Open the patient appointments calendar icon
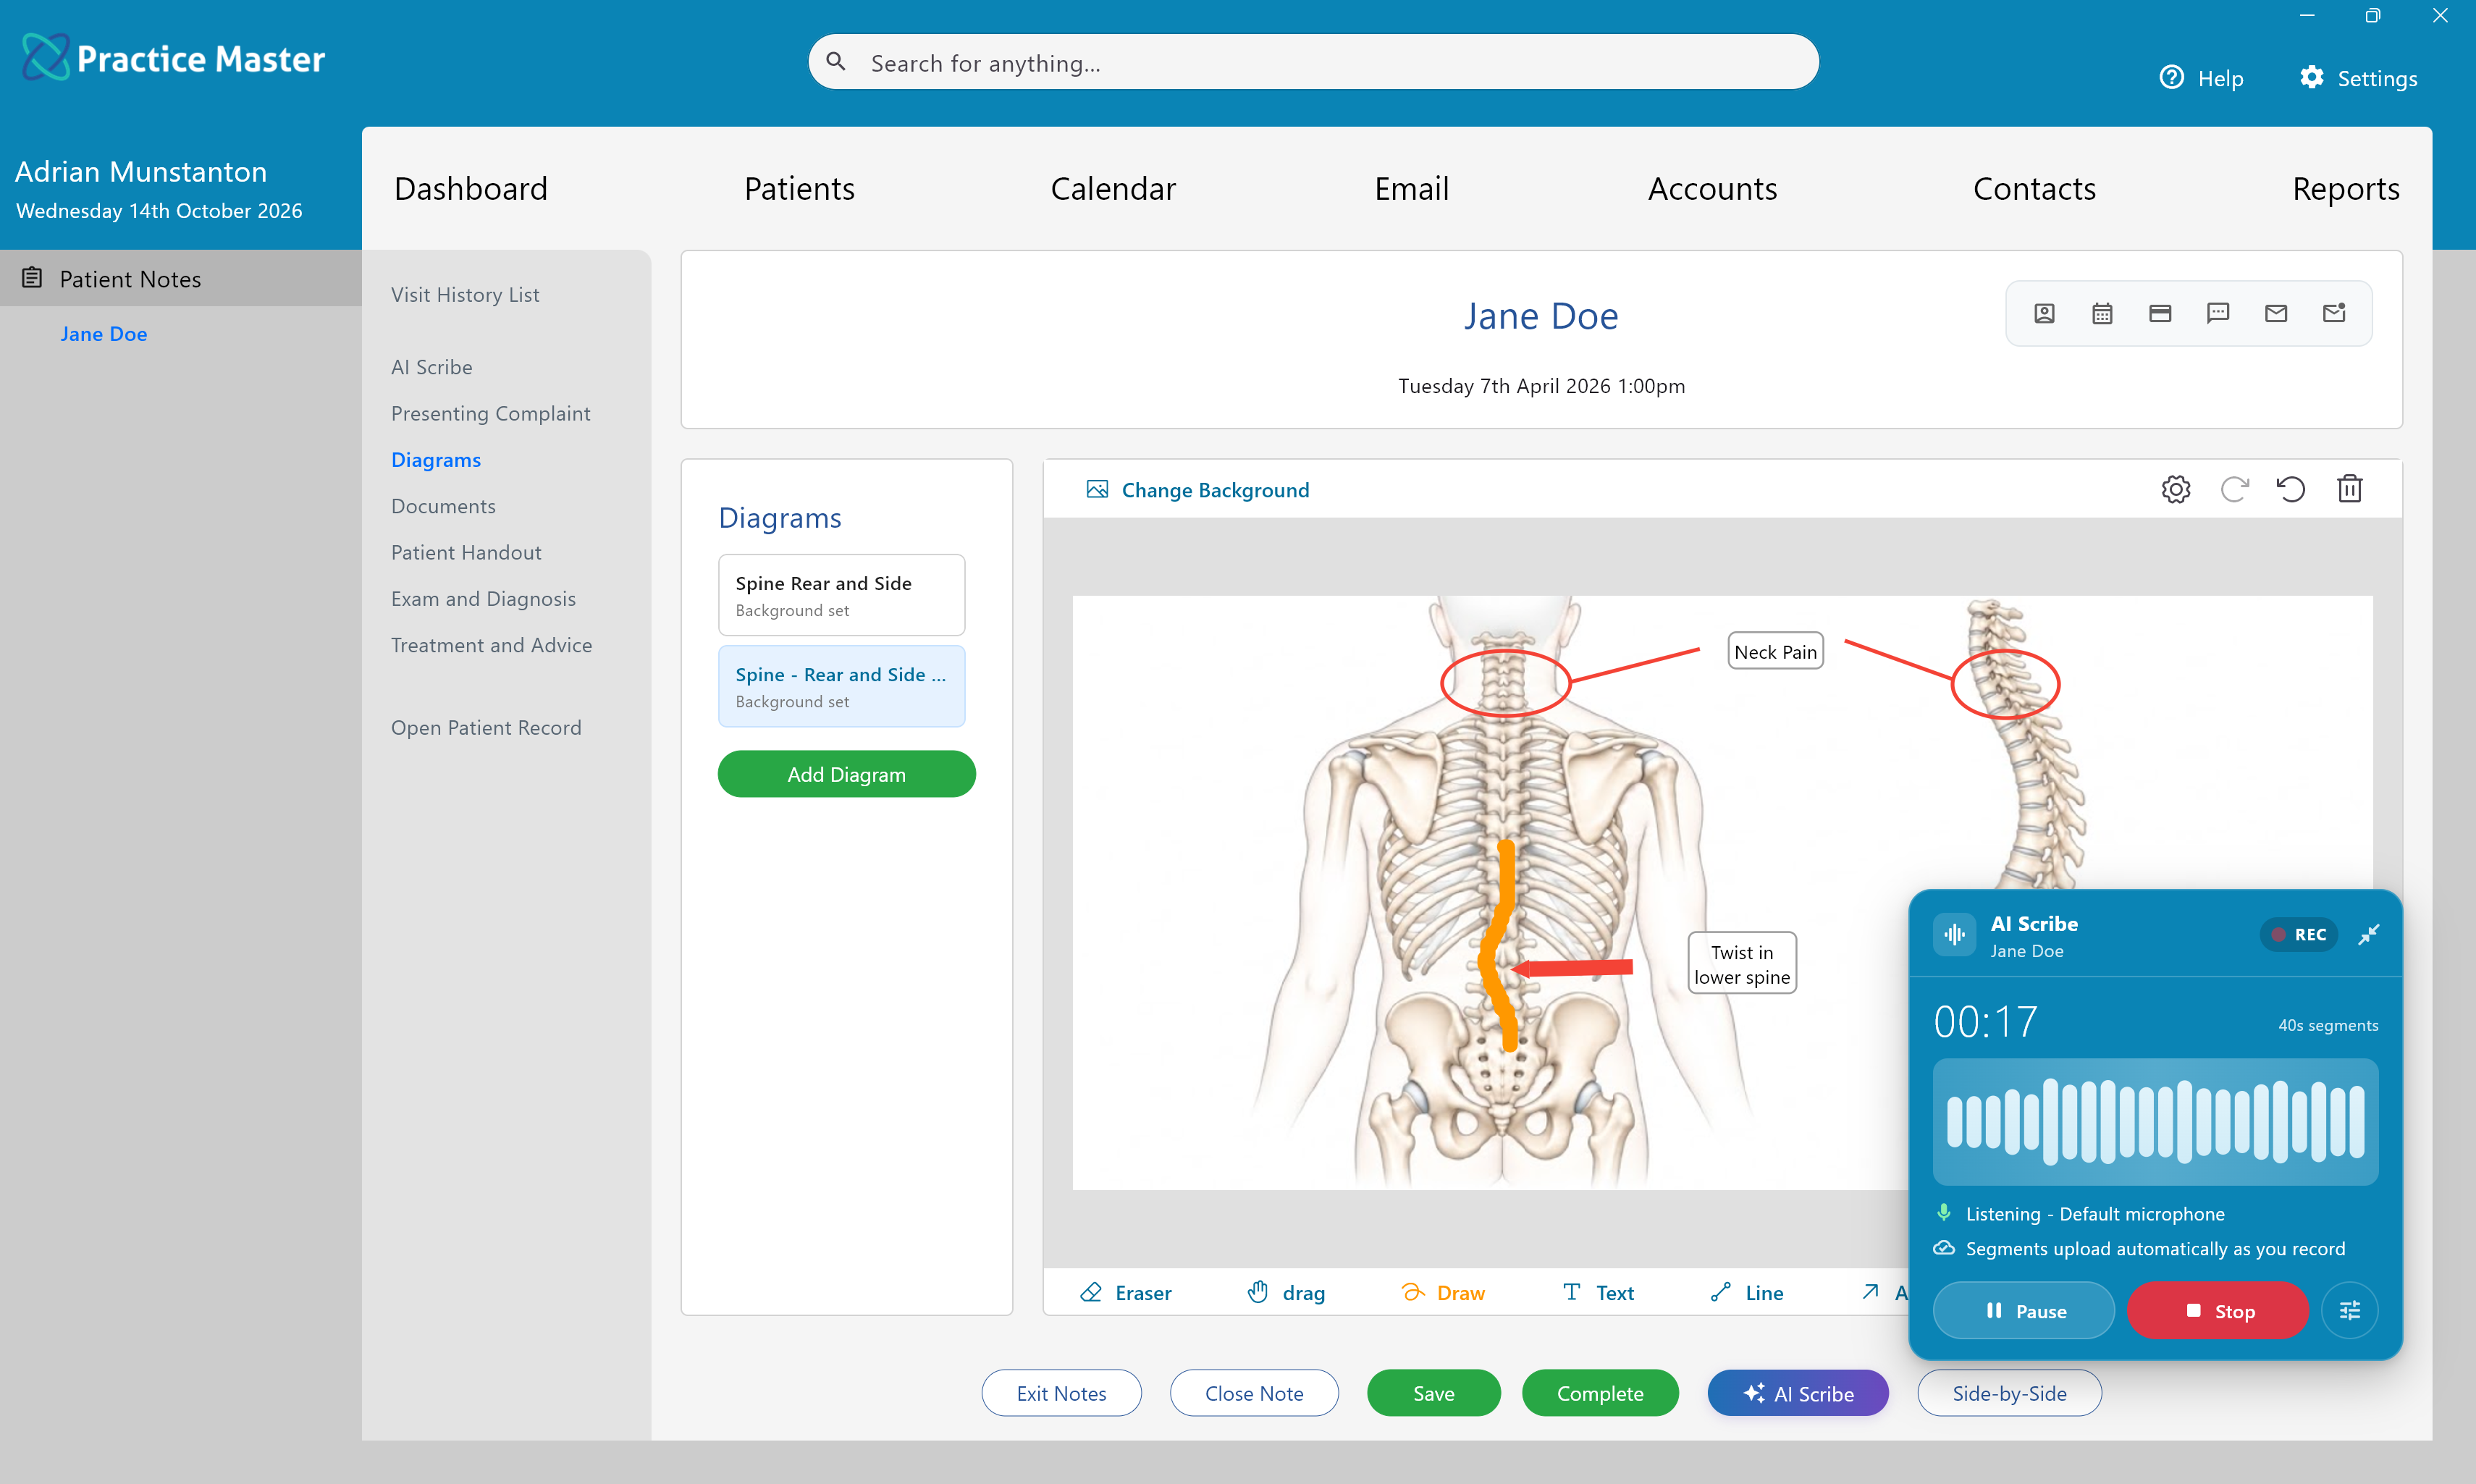2476x1484 pixels. coord(2102,314)
